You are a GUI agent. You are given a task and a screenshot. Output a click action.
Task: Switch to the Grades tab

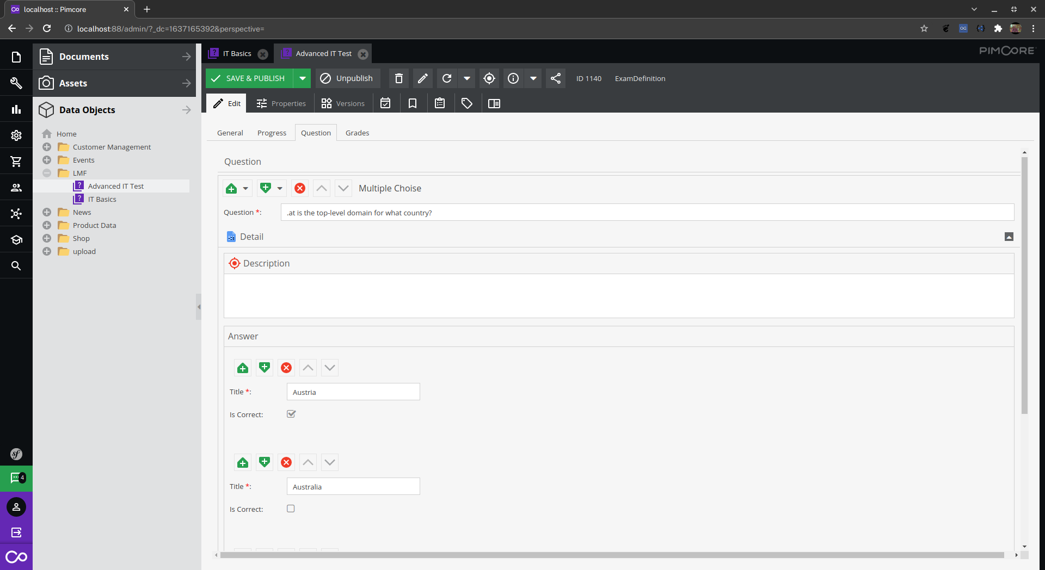coord(358,133)
